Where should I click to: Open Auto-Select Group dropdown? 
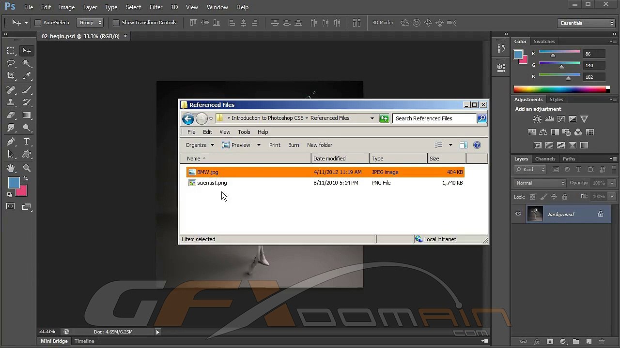[90, 23]
